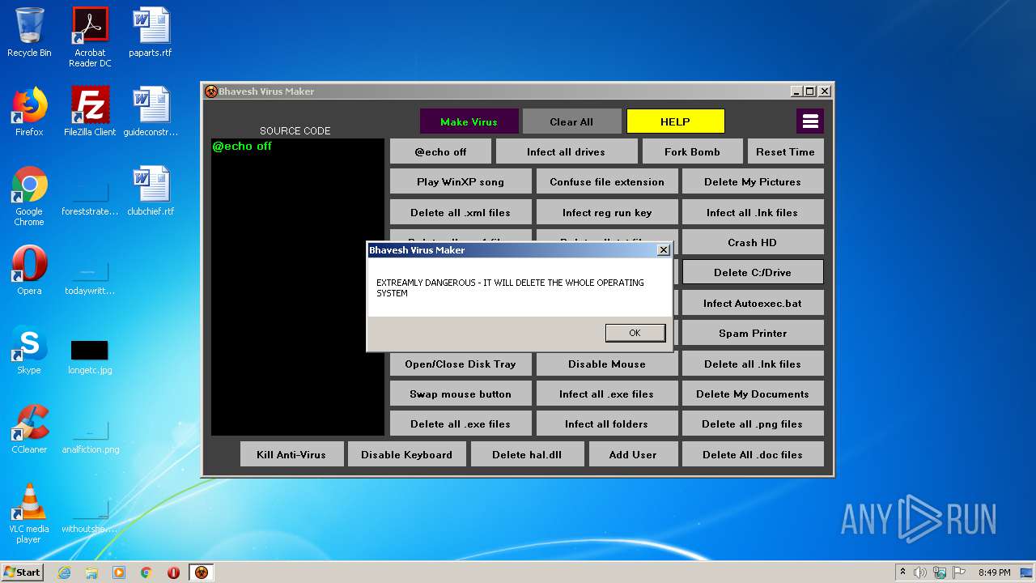Screen dimensions: 1036x583
Task: Click the Kill Anti-Virus button
Action: click(x=291, y=454)
